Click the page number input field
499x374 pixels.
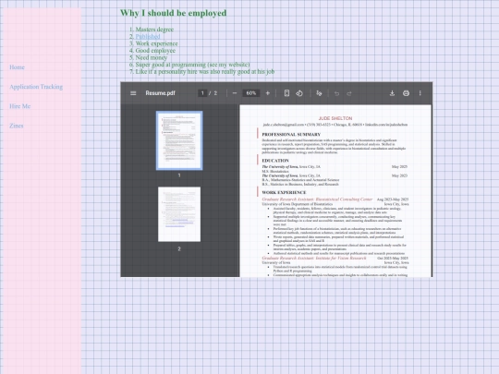202,93
